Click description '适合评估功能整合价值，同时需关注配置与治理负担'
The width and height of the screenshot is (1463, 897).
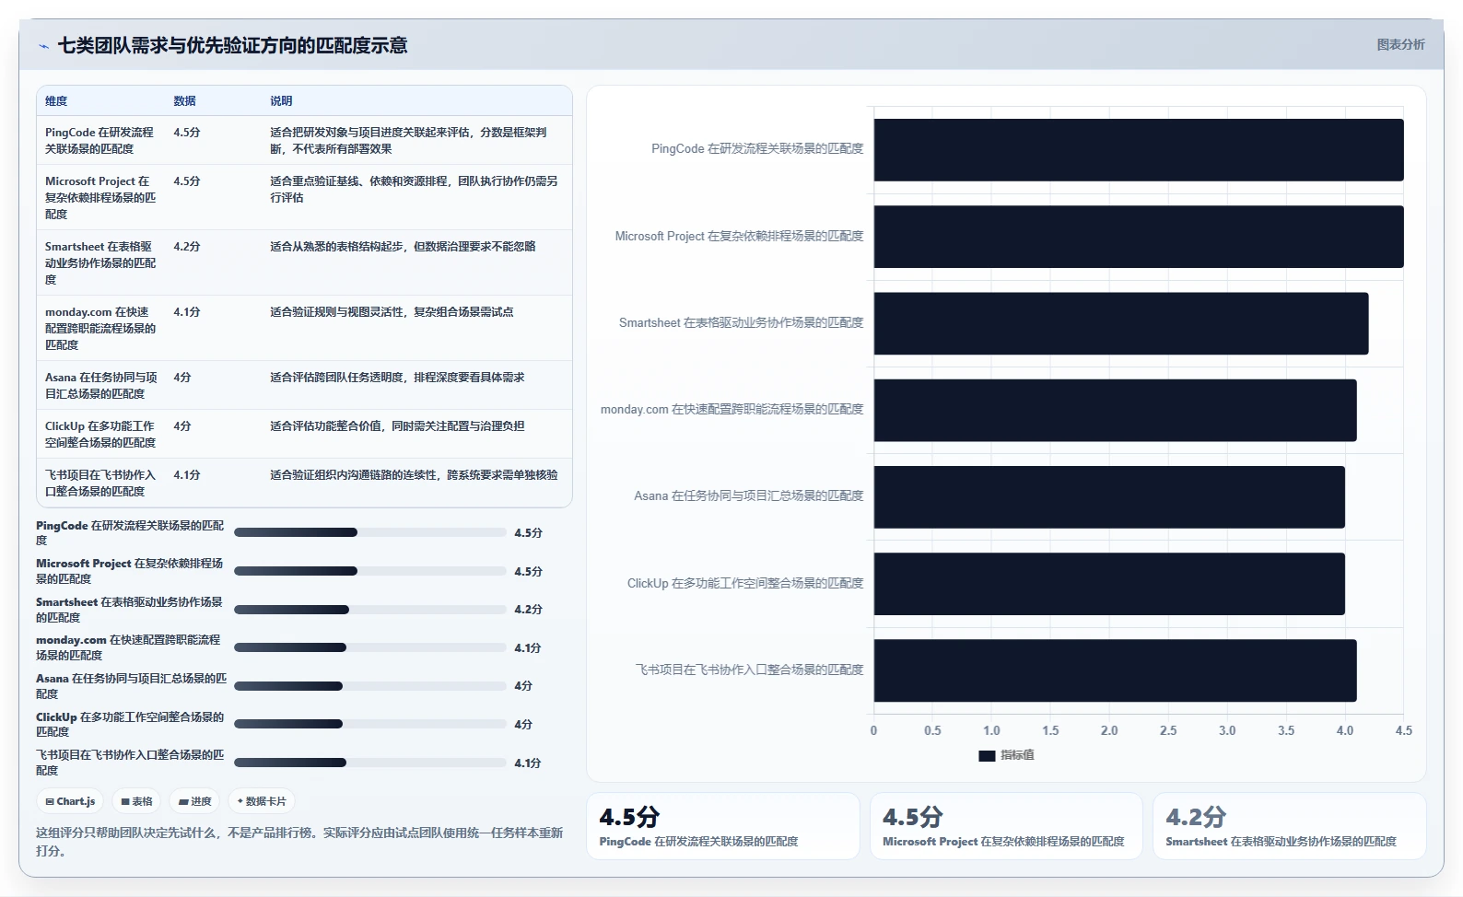pyautogui.click(x=397, y=426)
